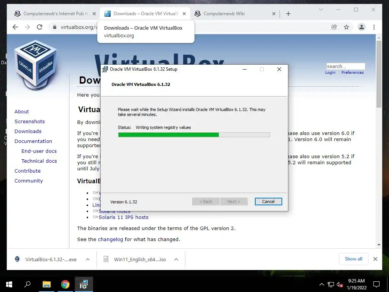Click Cancel in the VirtualBox Setup dialog
389x292 pixels.
tap(268, 202)
